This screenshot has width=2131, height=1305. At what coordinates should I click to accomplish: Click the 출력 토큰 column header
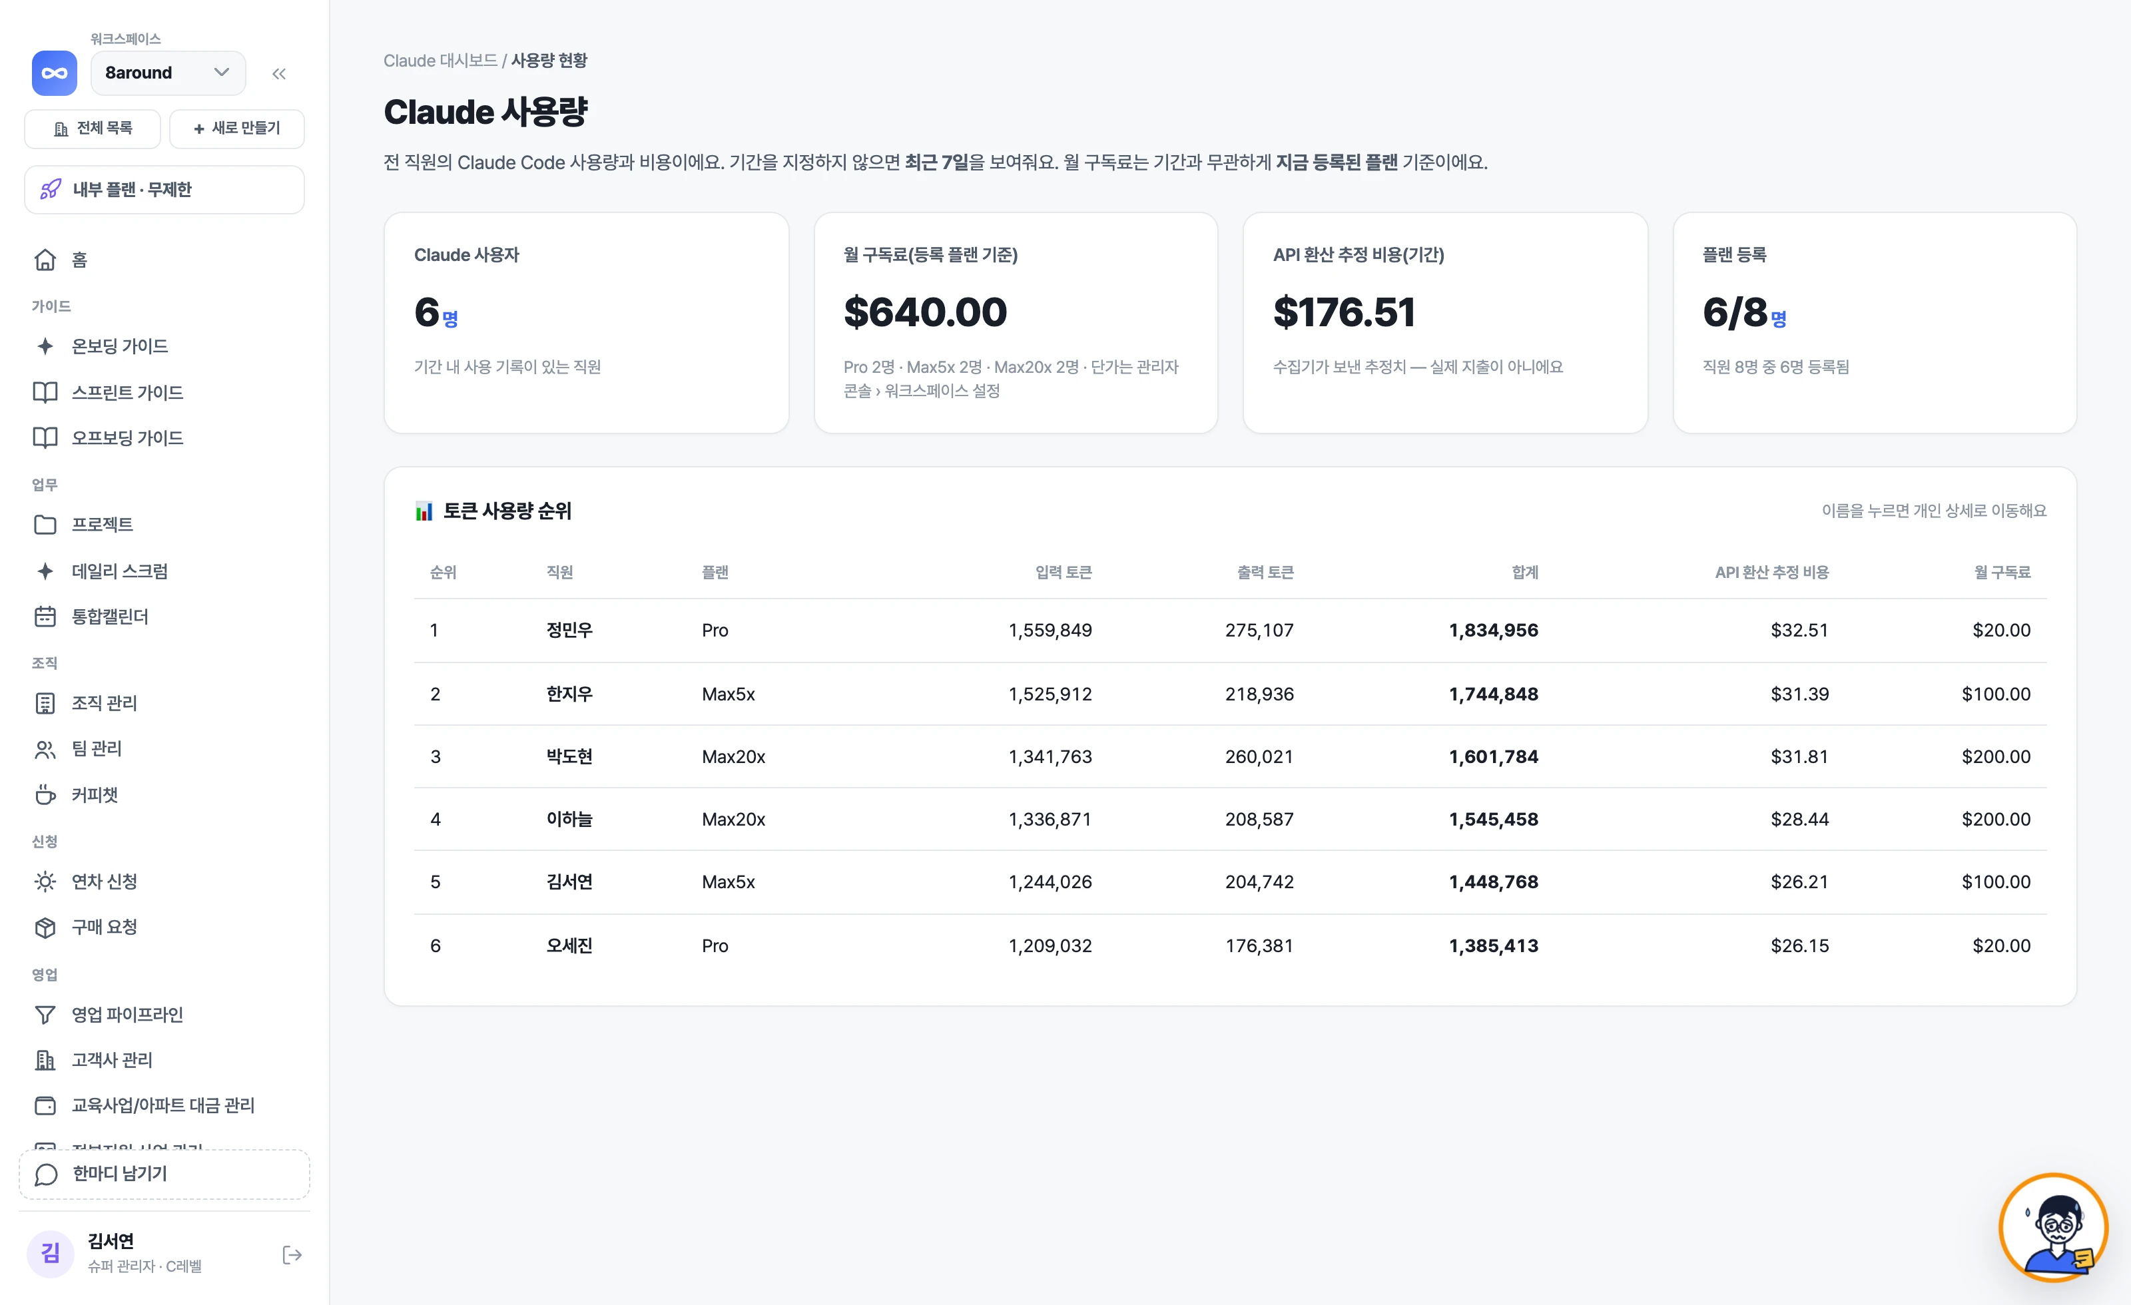click(x=1265, y=573)
